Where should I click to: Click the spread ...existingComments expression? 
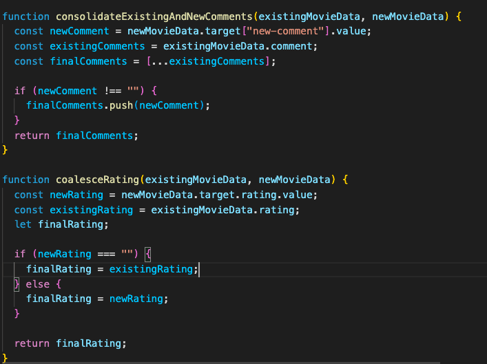pyautogui.click(x=208, y=61)
